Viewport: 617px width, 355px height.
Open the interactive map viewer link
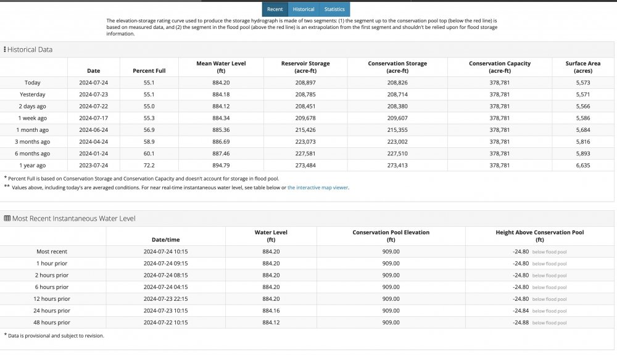pyautogui.click(x=318, y=187)
